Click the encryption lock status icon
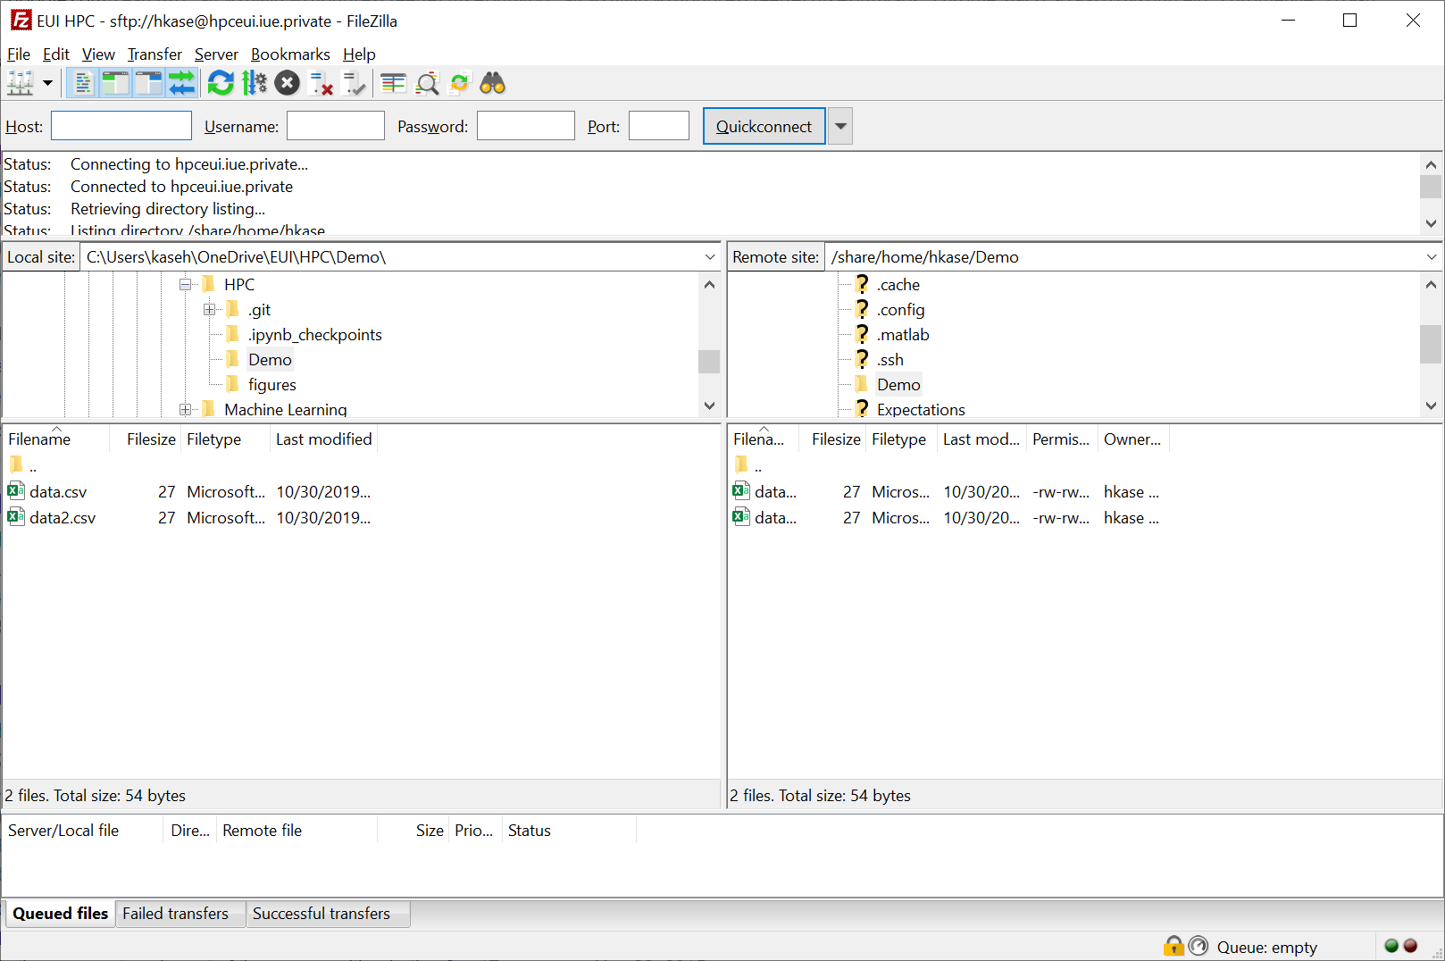Screen dimensions: 1445x961 pyautogui.click(x=1174, y=946)
